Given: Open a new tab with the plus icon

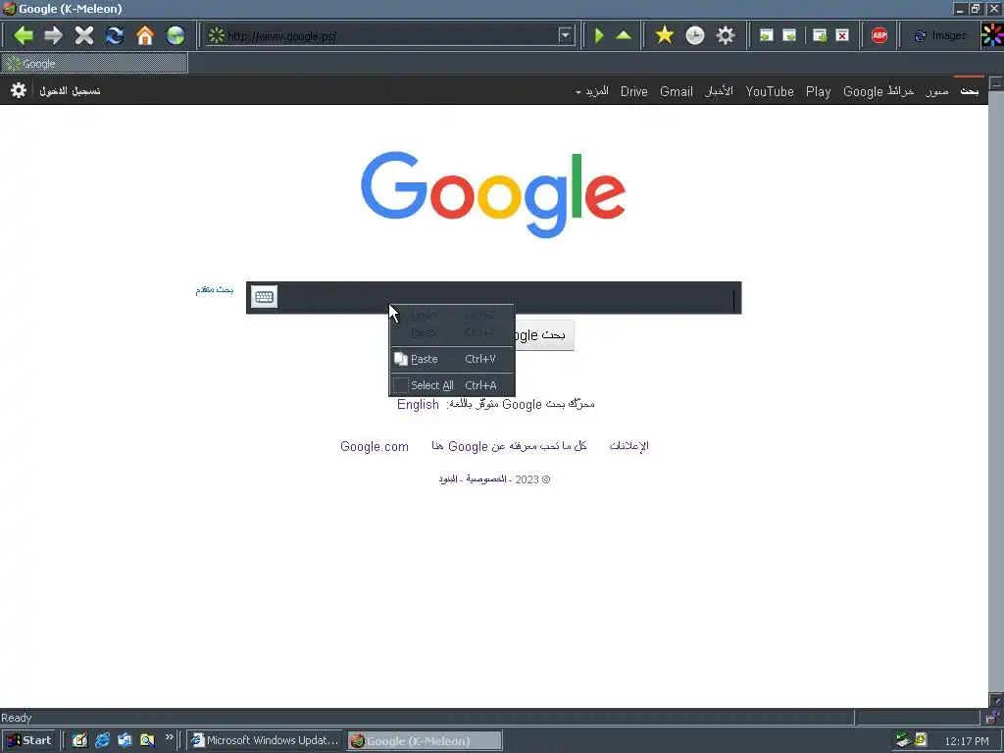Looking at the screenshot, I should tap(820, 35).
